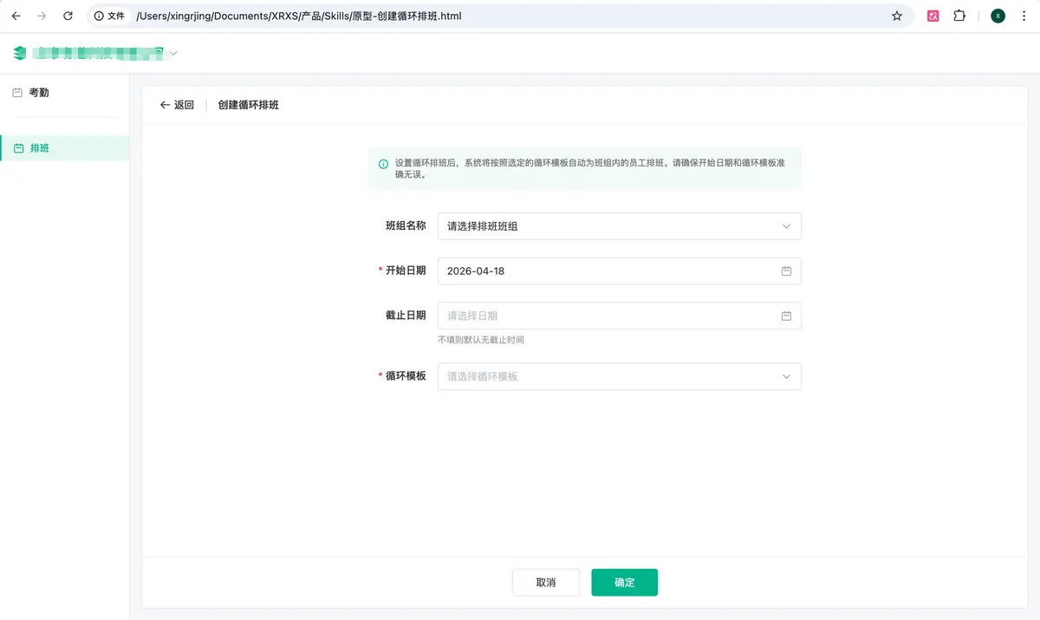
Task: Select 排班 in the sidebar
Action: pyautogui.click(x=40, y=148)
